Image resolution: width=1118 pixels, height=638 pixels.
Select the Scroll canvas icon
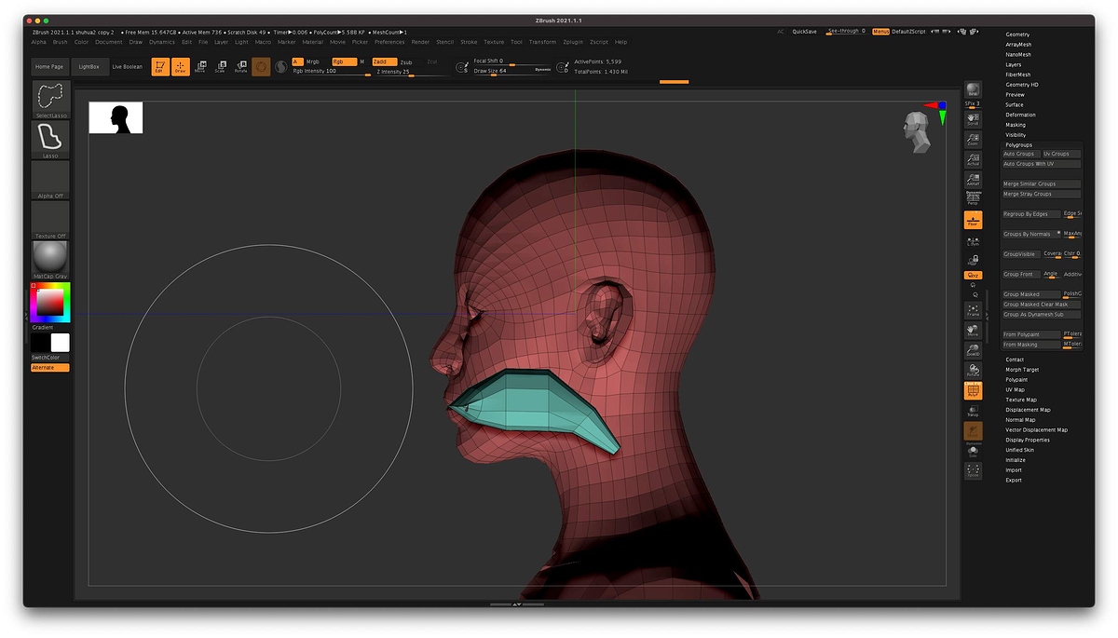[973, 119]
